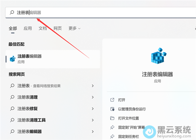Click the search magnifier icon in search box
Viewport: 196px width, 140px height.
(x=12, y=12)
